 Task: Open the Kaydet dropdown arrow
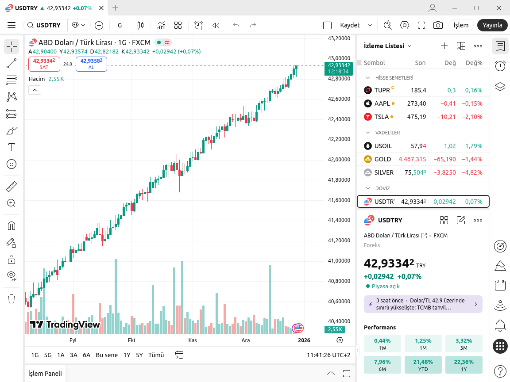[370, 25]
